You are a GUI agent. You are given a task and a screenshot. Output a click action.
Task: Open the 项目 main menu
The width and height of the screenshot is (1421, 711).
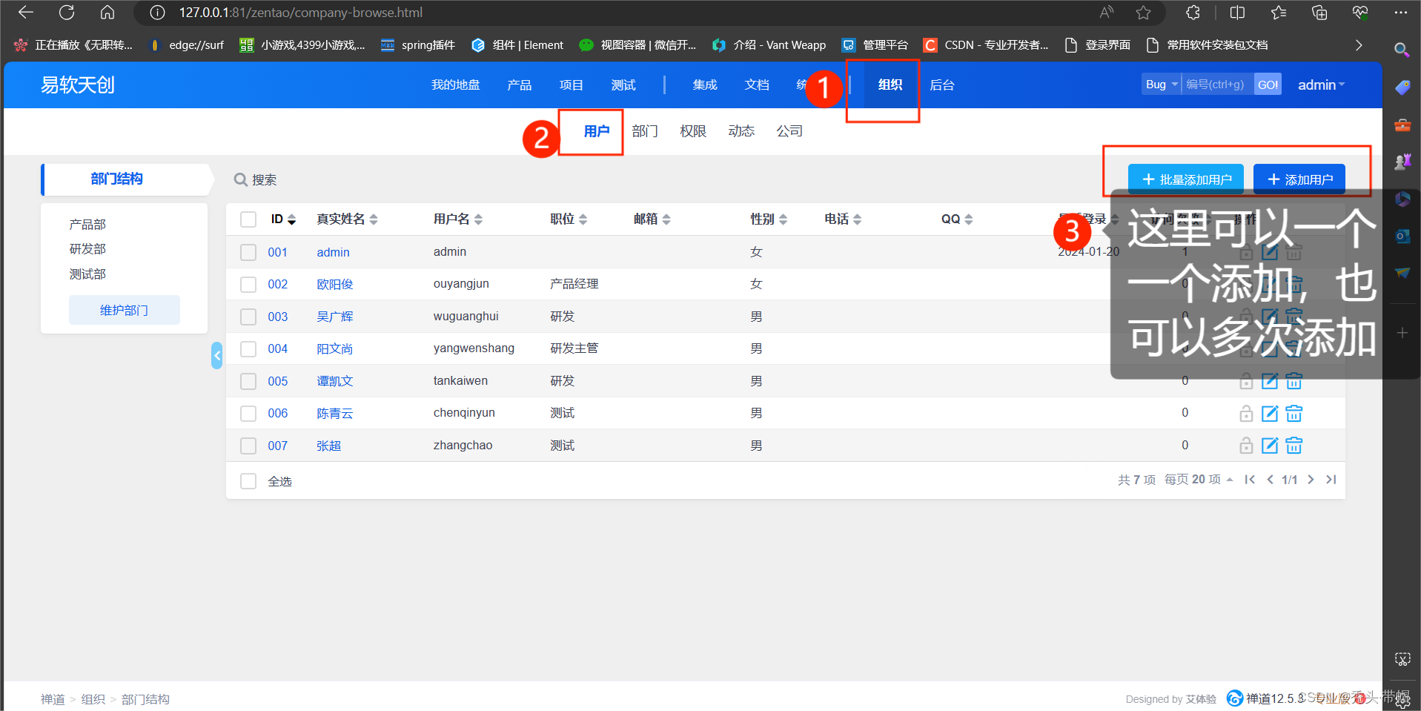pyautogui.click(x=571, y=85)
